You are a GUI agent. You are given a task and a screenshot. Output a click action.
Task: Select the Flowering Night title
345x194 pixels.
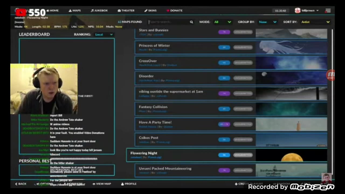pyautogui.click(x=144, y=153)
